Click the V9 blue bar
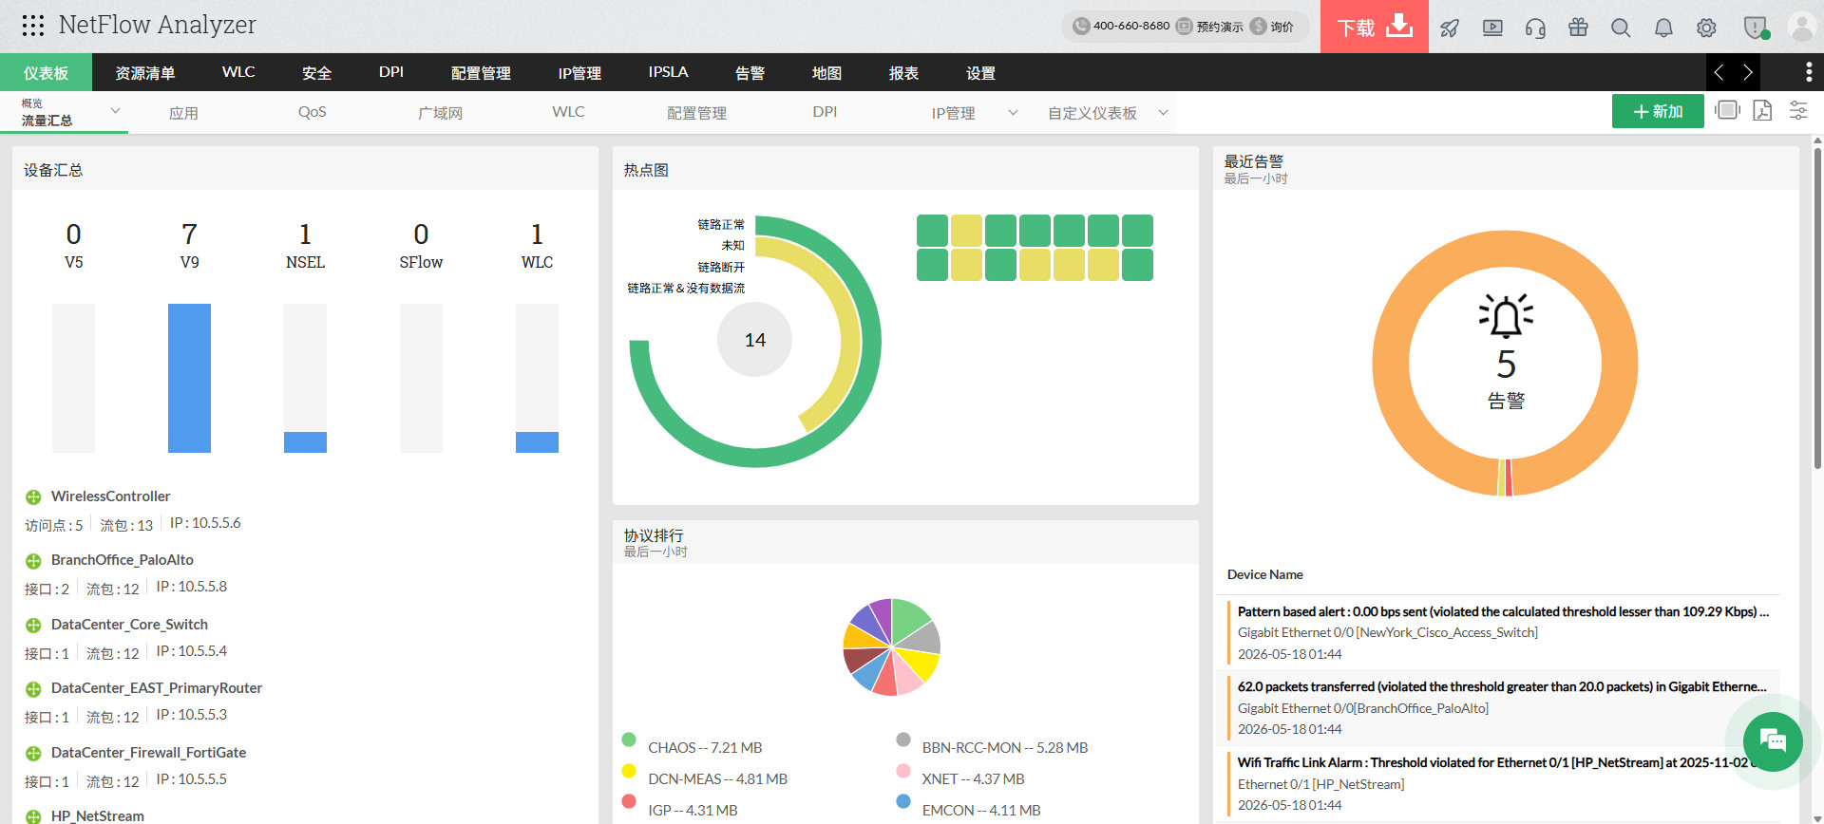The image size is (1824, 824). [x=189, y=378]
